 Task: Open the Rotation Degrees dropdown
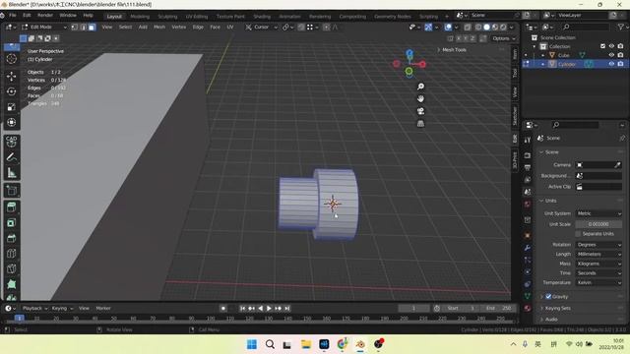598,245
